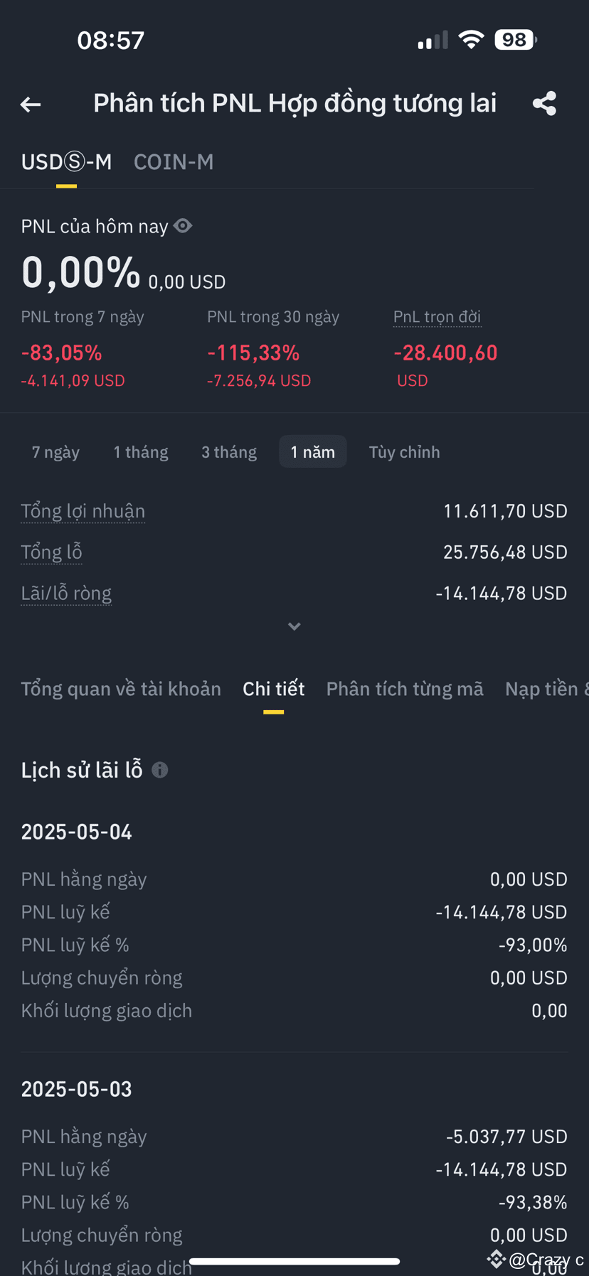
Task: Toggle the PNL visibility eye icon
Action: [x=183, y=226]
